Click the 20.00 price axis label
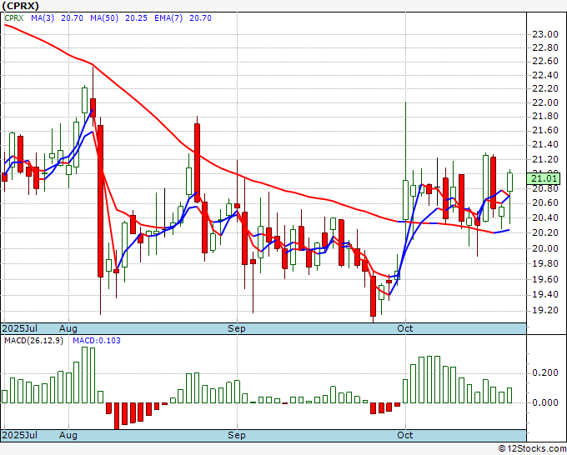The height and width of the screenshot is (455, 567). click(545, 248)
